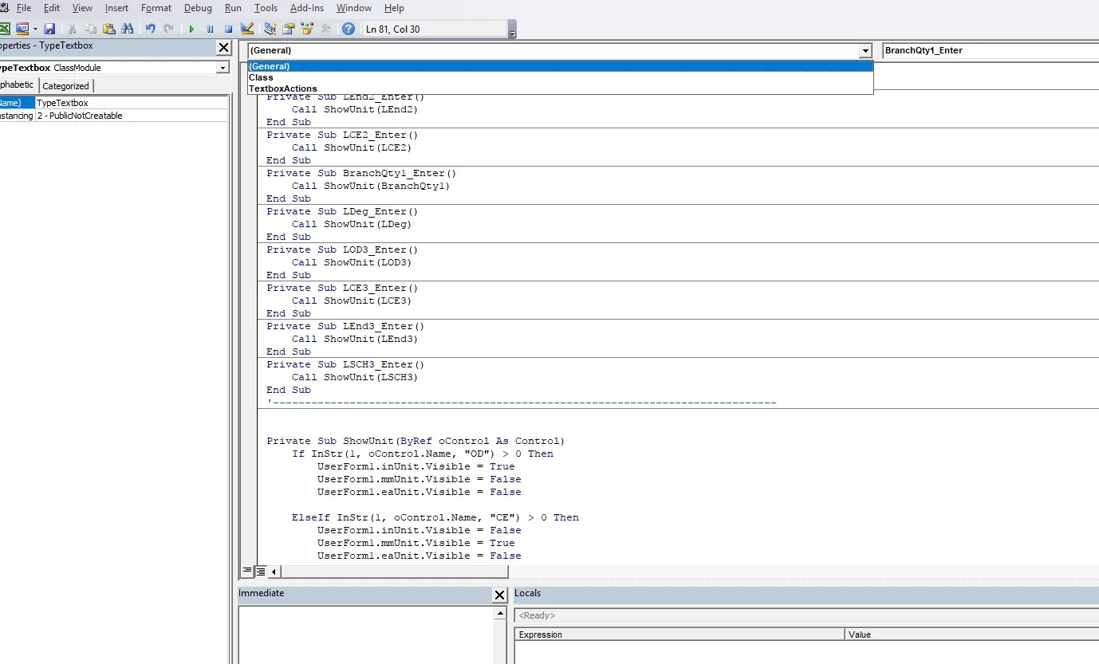Screen dimensions: 1099x664
Task: Switch to the Categorized properties tab
Action: coord(65,86)
